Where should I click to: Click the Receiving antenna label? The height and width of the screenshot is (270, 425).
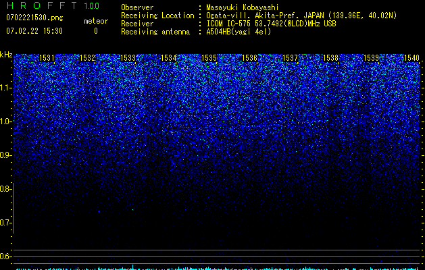pyautogui.click(x=155, y=32)
